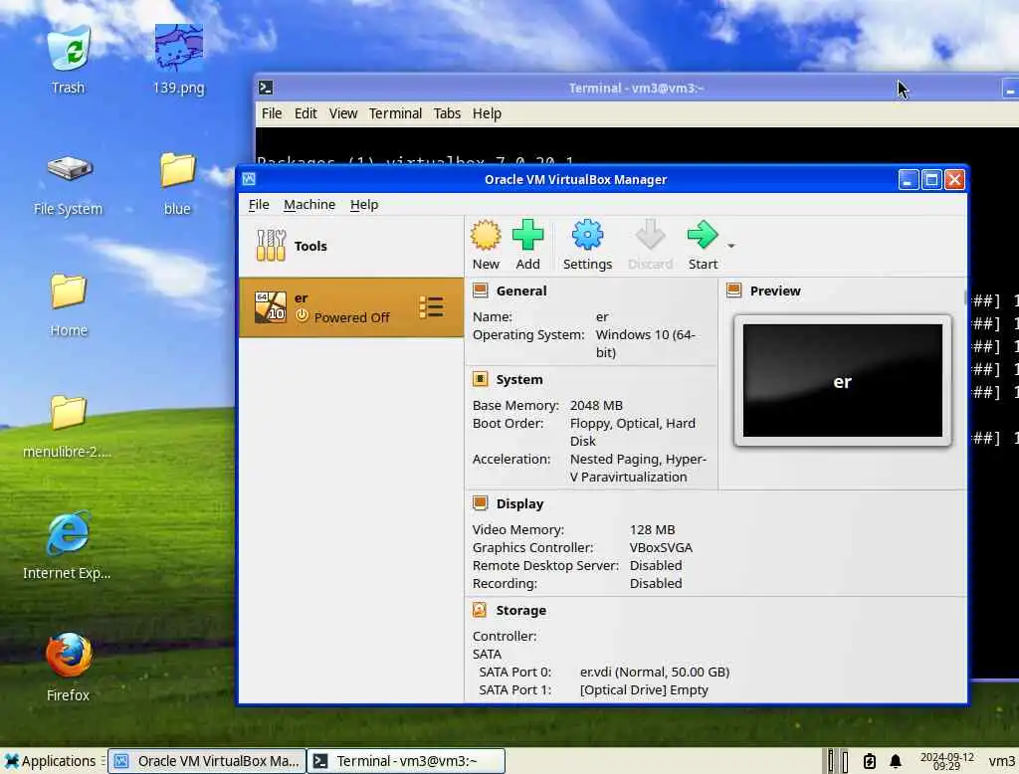Click the vm3 user label in taskbar
This screenshot has height=774, width=1019.
[x=1001, y=761]
